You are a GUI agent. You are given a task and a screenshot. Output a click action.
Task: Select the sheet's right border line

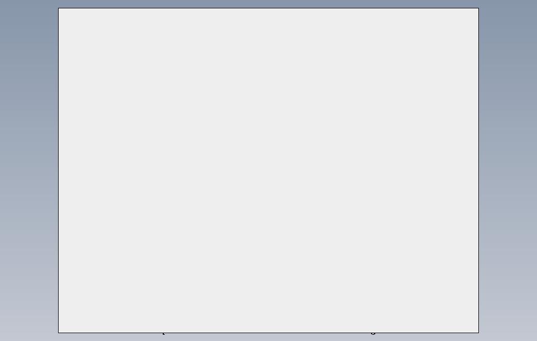[478, 170]
